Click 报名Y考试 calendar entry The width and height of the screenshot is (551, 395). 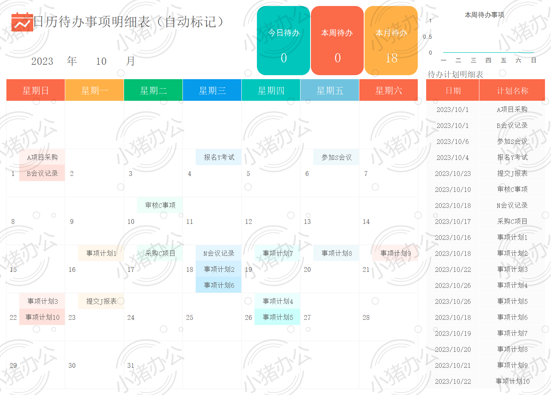pos(219,157)
